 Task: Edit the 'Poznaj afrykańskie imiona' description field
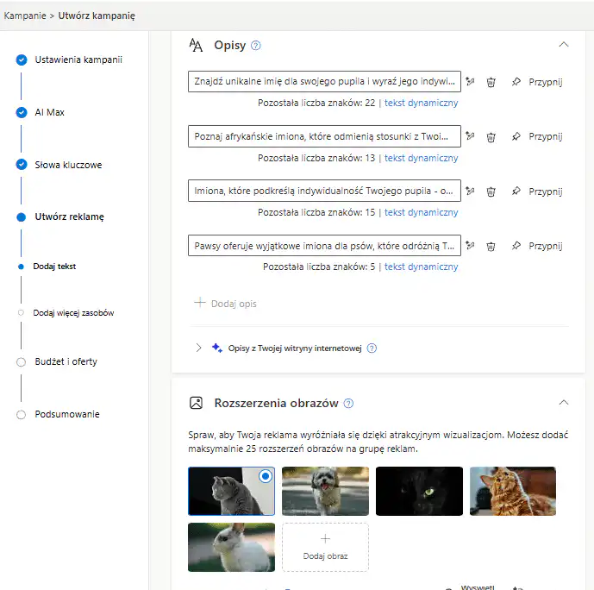(x=324, y=136)
